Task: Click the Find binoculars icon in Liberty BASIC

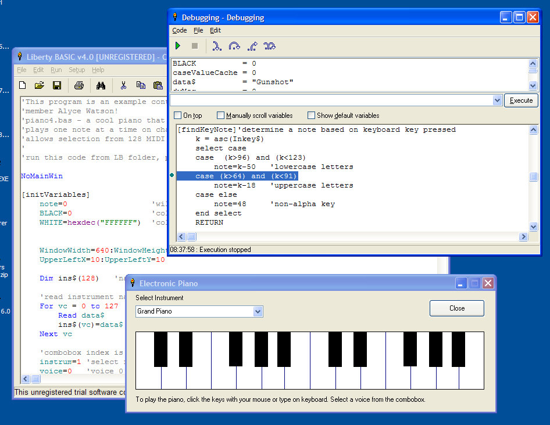Action: [101, 85]
